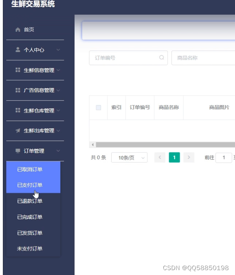Select 已退款订单 in the submenu
Image resolution: width=235 pixels, height=275 pixels.
(x=33, y=201)
